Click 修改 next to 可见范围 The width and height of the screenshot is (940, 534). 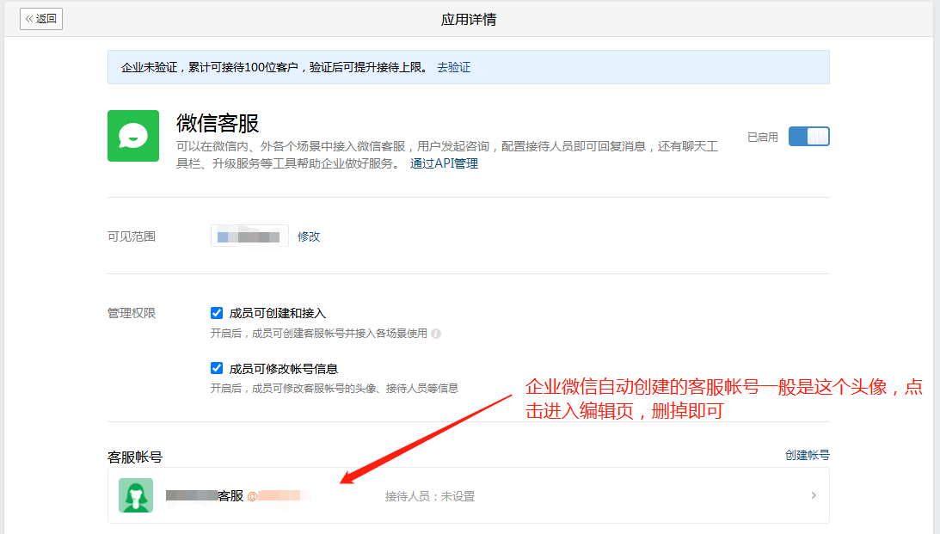click(309, 236)
